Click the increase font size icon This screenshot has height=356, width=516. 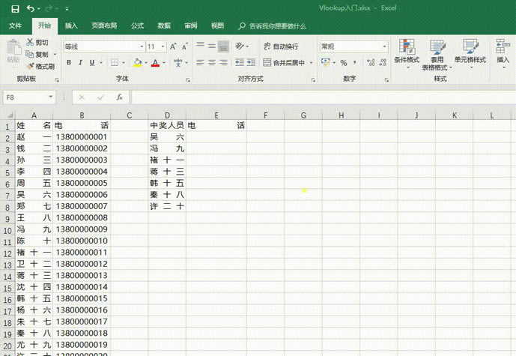point(174,46)
